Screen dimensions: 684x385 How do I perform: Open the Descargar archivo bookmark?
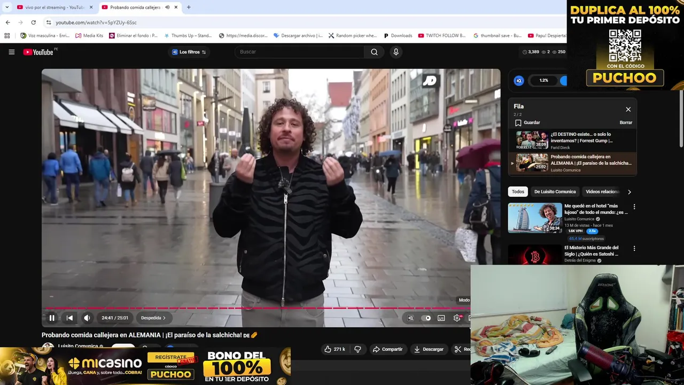tap(298, 36)
